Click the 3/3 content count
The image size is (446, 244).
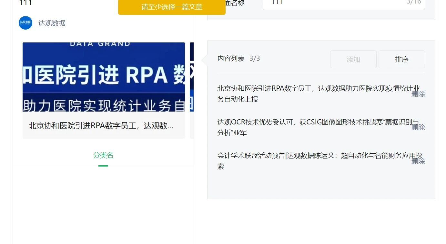[x=255, y=59]
